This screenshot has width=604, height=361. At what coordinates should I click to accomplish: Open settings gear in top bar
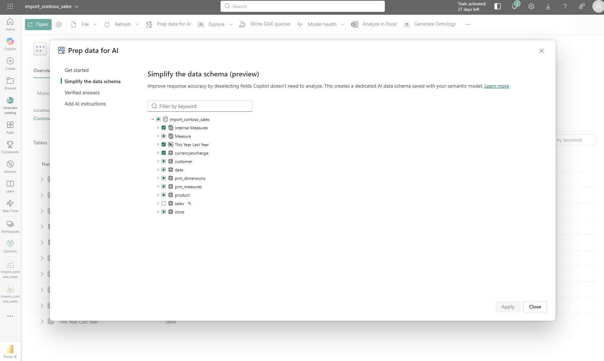pyautogui.click(x=531, y=6)
